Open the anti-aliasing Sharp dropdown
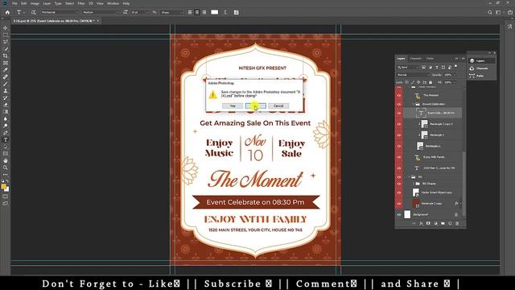The image size is (515, 290). coord(171,12)
